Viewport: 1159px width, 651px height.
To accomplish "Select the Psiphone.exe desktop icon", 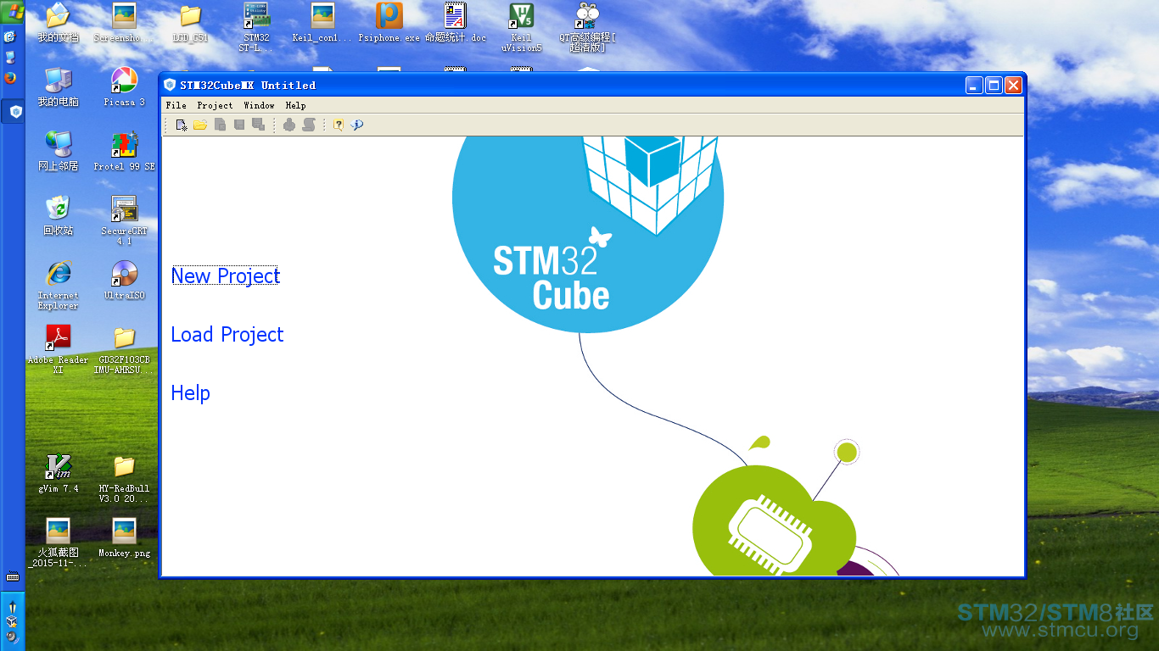I will (x=389, y=23).
